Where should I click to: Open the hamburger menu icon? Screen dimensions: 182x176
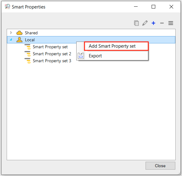pos(171,23)
